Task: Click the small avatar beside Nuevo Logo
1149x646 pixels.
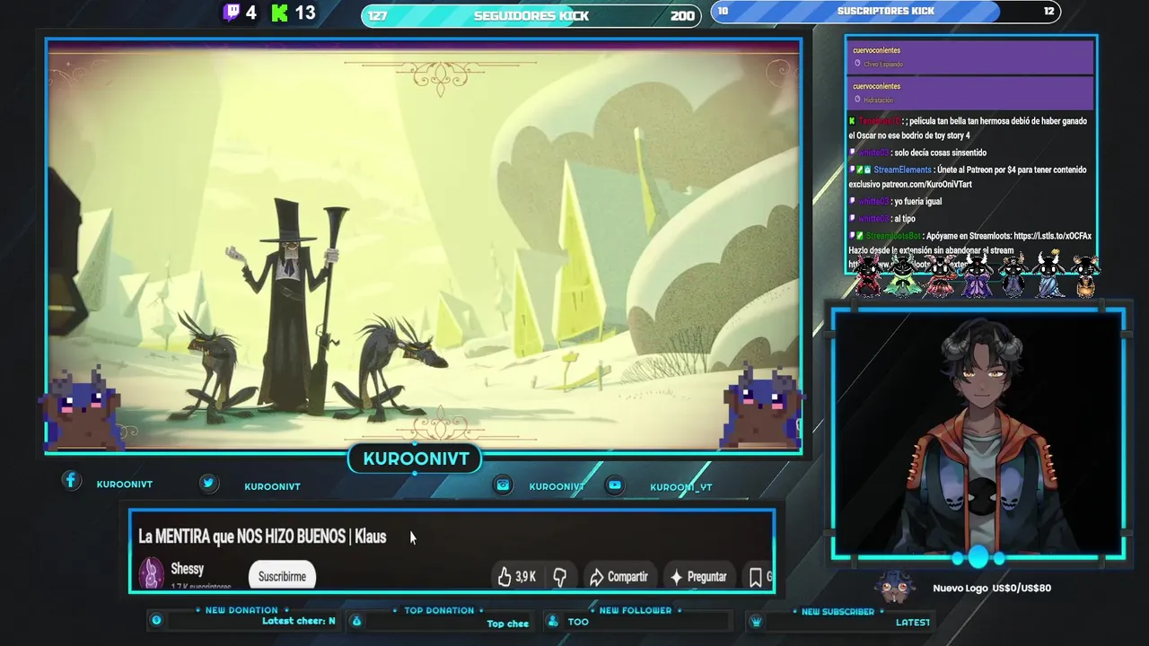Action: pyautogui.click(x=895, y=588)
